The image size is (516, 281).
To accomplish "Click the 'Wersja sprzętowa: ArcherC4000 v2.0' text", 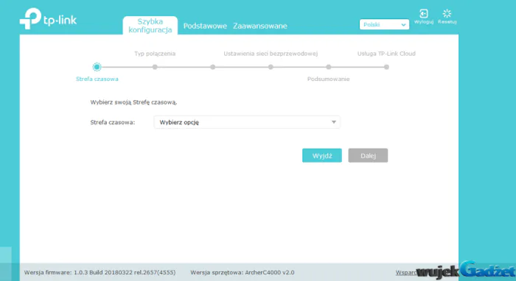I will tap(243, 272).
